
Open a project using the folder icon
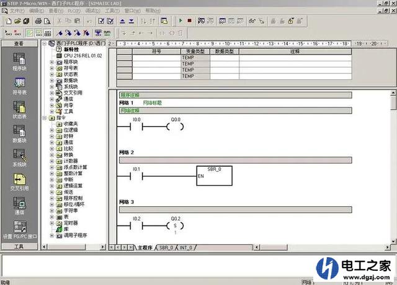click(17, 21)
